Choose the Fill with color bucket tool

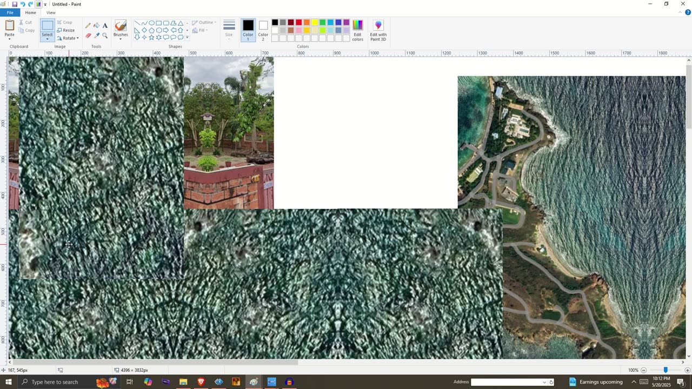tap(96, 25)
